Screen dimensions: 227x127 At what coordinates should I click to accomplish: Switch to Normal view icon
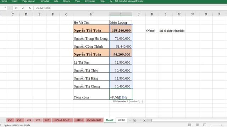(x=190, y=125)
